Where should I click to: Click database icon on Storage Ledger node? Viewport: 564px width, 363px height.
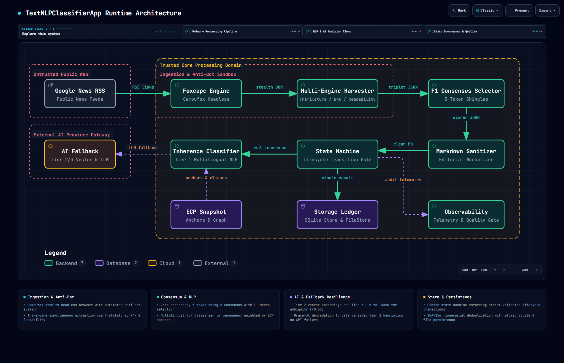coord(303,206)
